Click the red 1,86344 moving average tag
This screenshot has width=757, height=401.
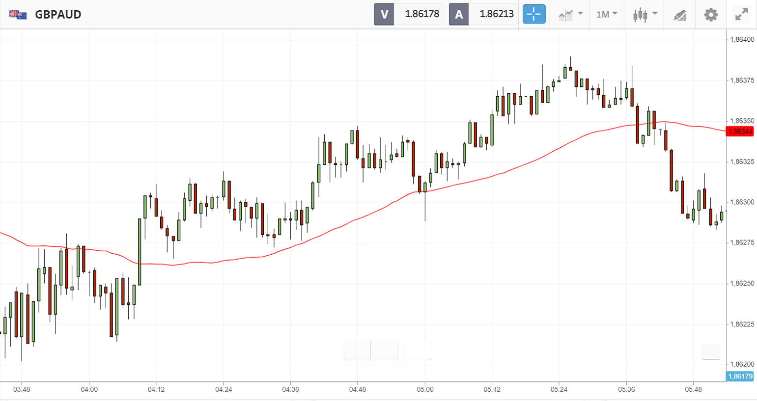740,132
